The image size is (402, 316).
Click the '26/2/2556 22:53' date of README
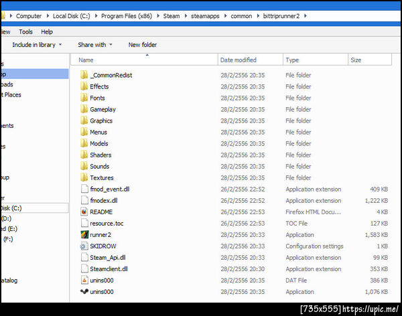(243, 212)
